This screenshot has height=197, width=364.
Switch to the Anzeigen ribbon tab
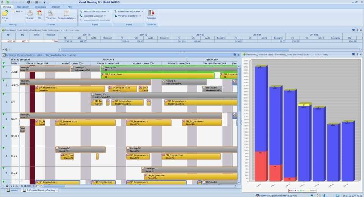[56, 7]
